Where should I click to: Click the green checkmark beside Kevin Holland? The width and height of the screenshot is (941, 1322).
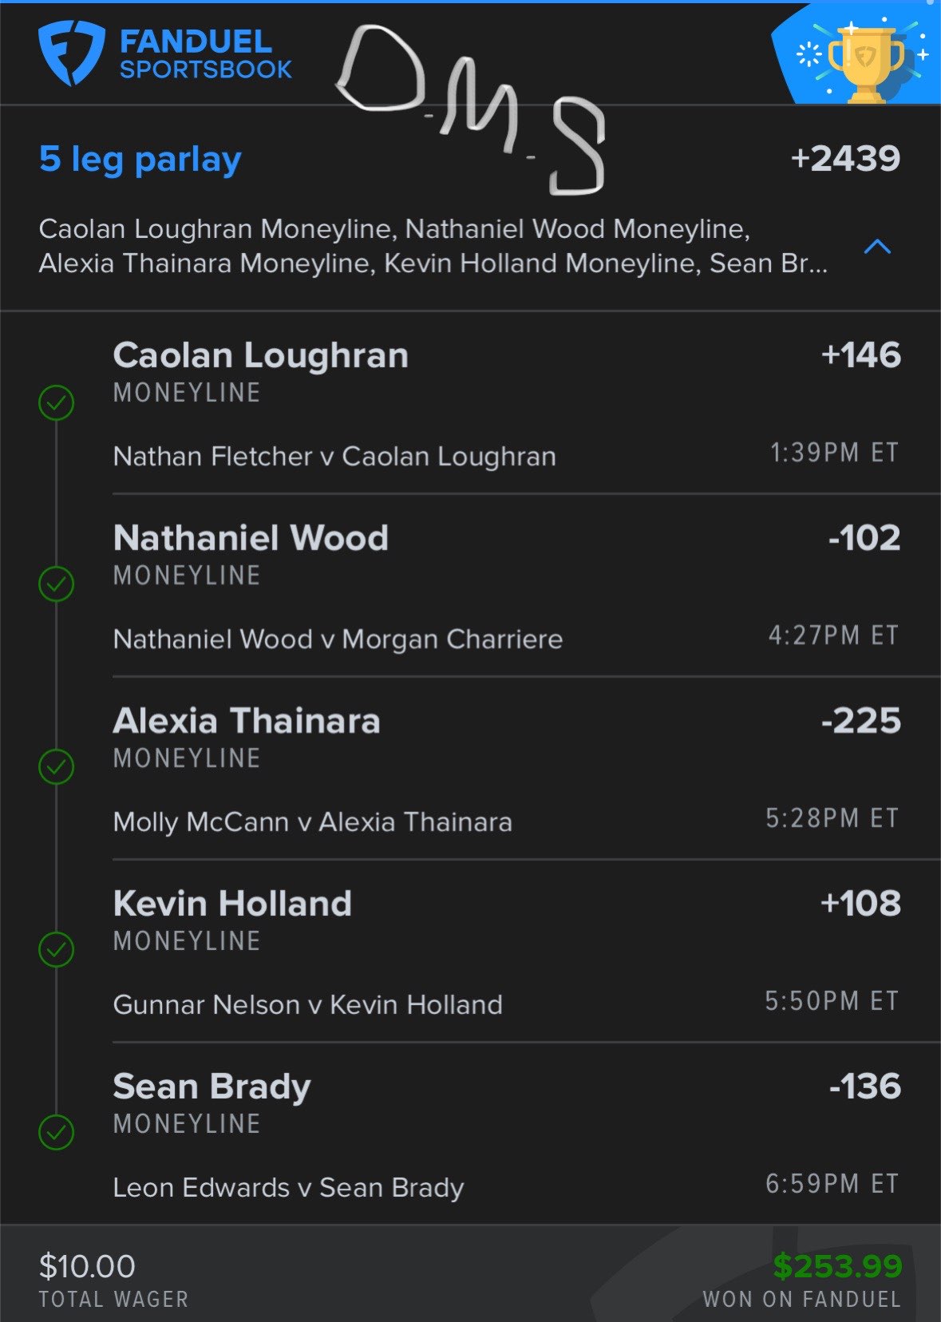pyautogui.click(x=57, y=950)
